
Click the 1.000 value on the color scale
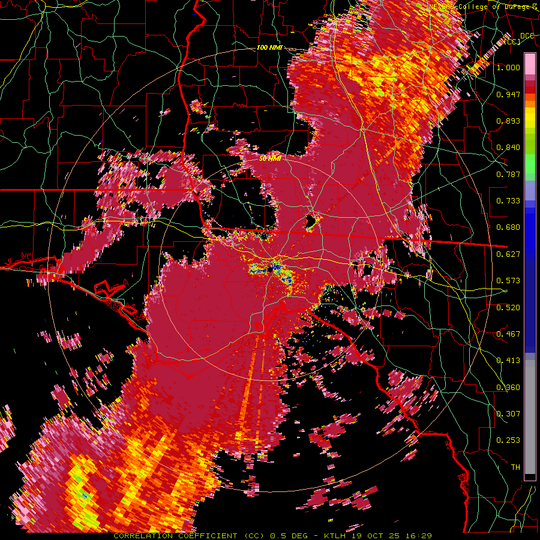(508, 67)
